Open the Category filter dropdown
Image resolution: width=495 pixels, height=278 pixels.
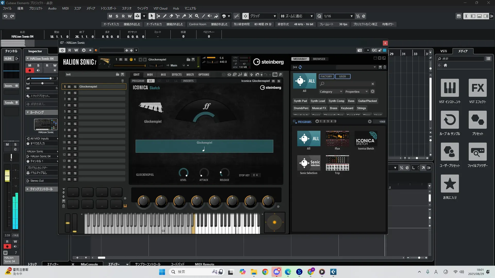[331, 92]
